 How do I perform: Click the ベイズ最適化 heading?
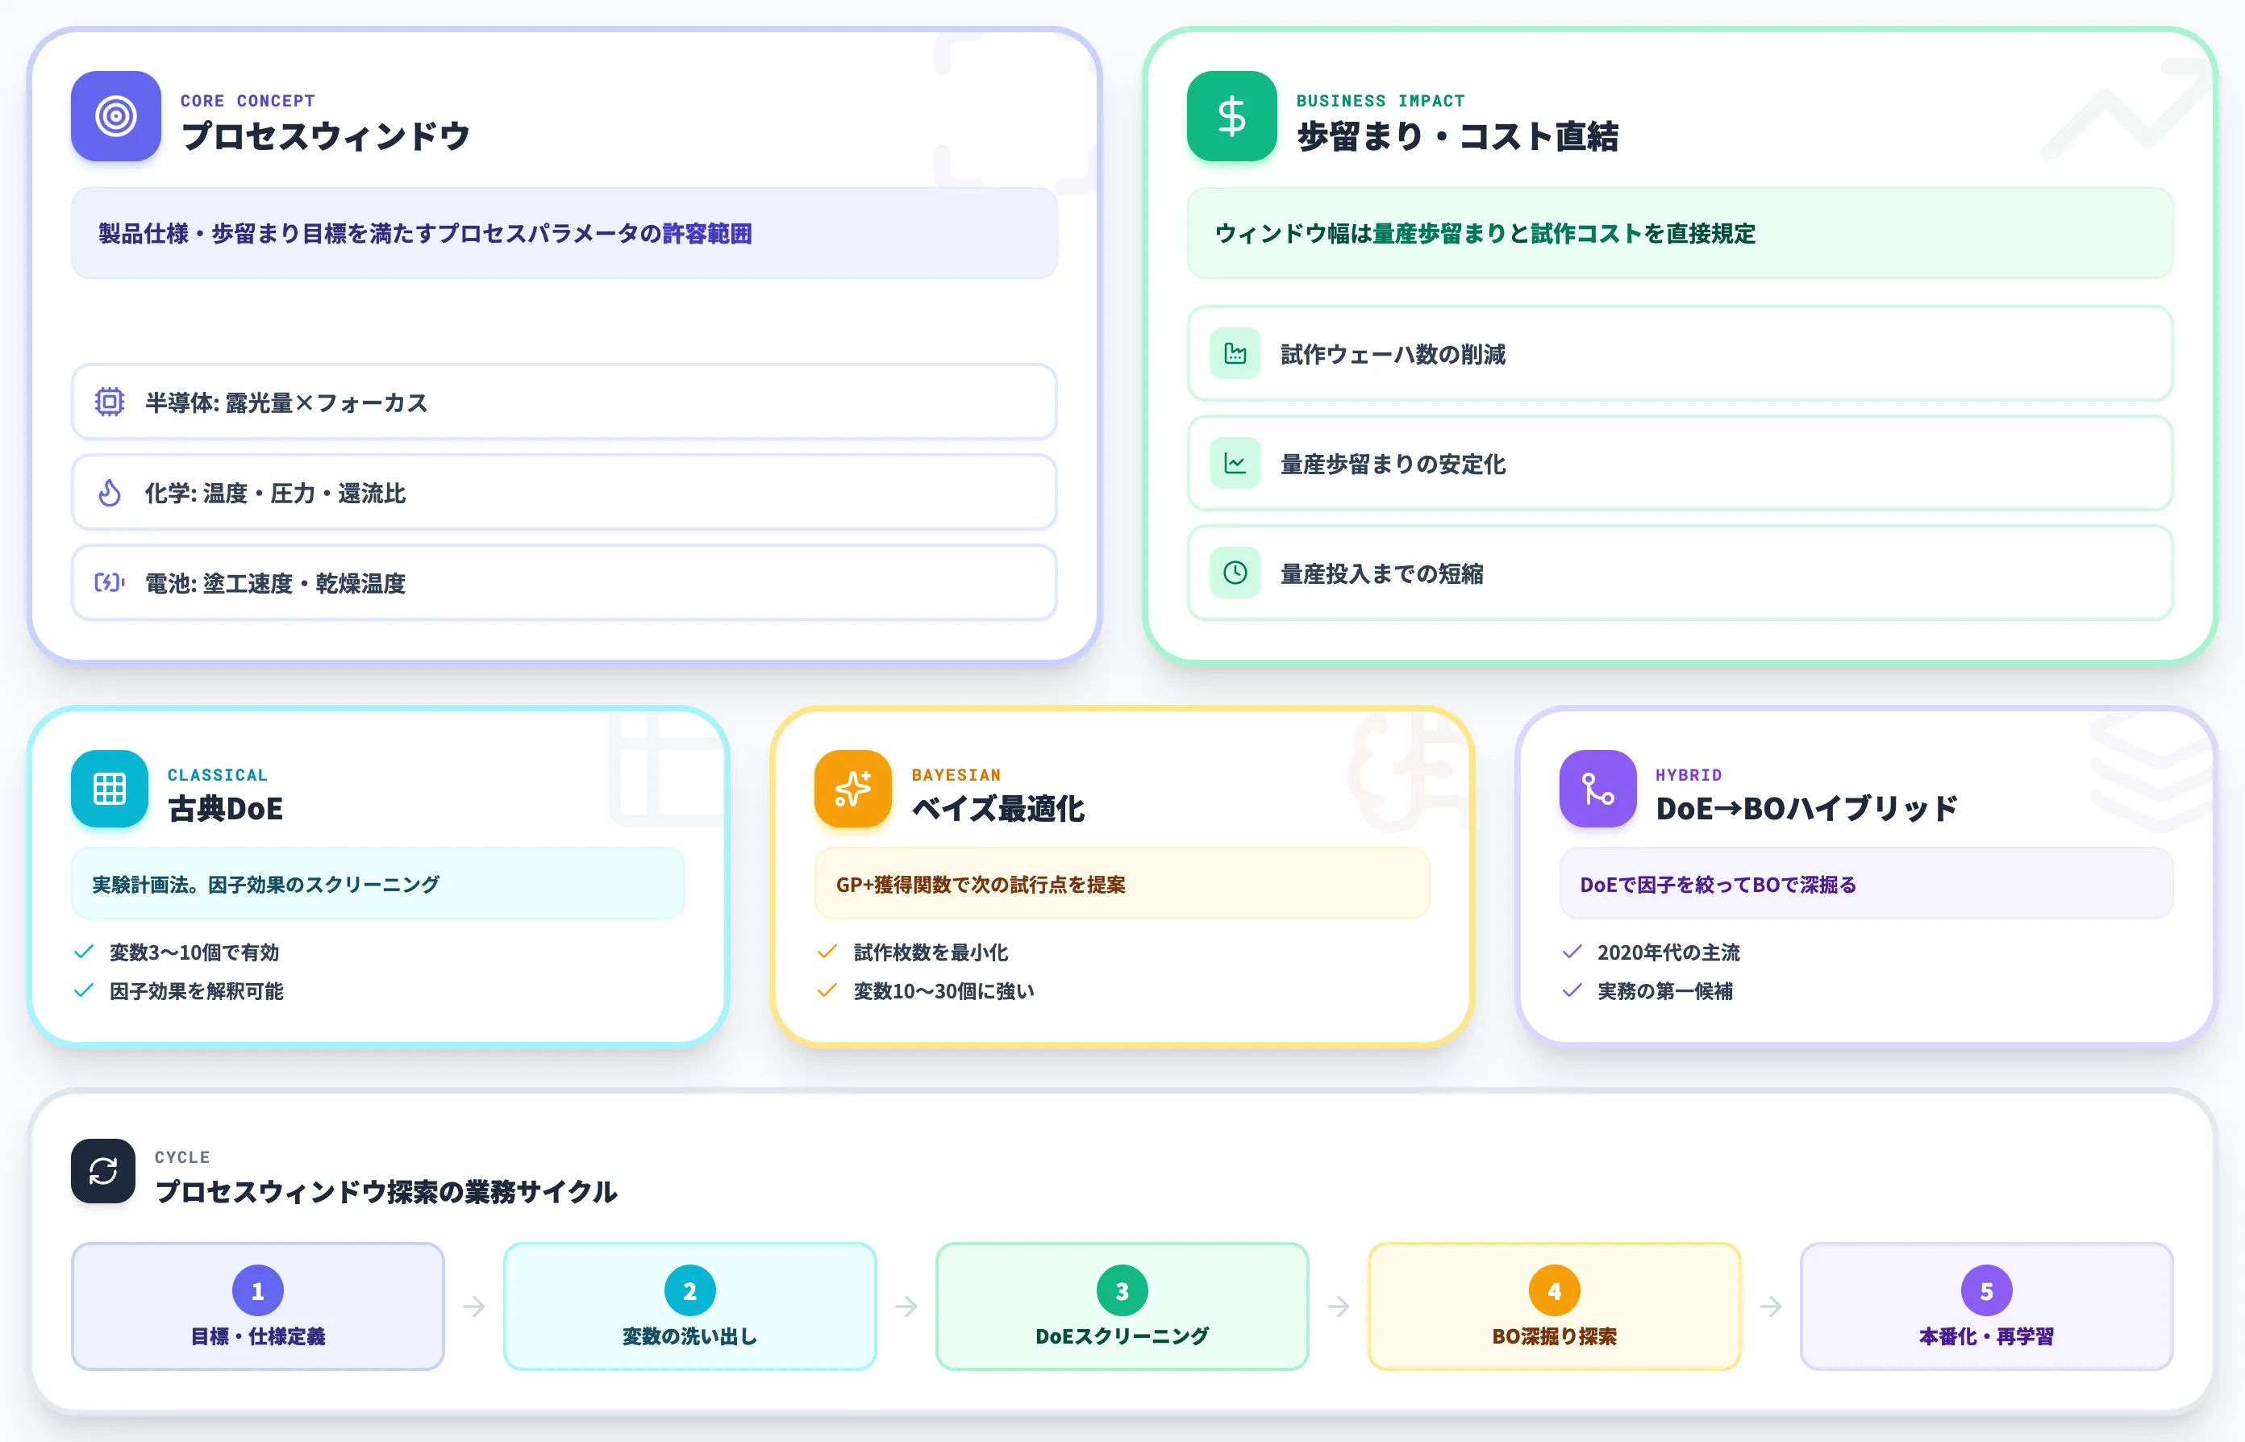[998, 808]
